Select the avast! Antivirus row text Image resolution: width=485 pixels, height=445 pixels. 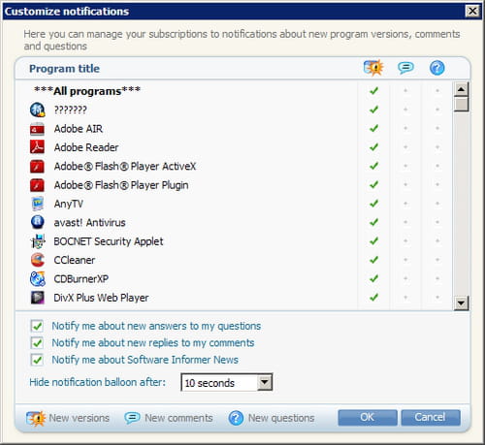click(x=90, y=223)
